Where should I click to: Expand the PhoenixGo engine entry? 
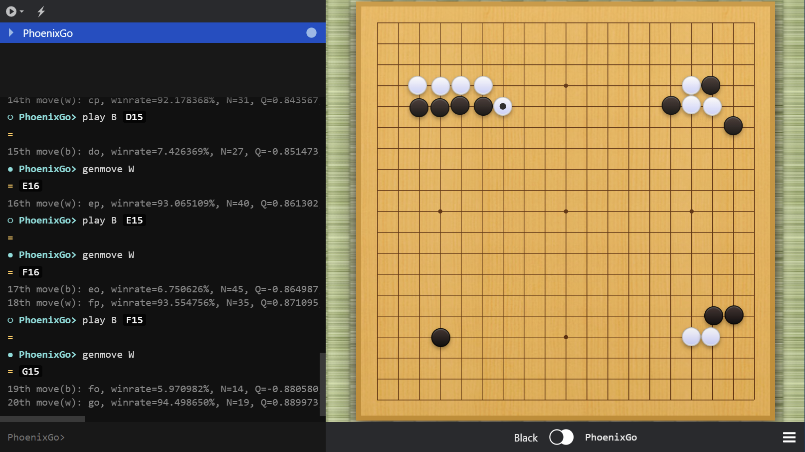11,33
